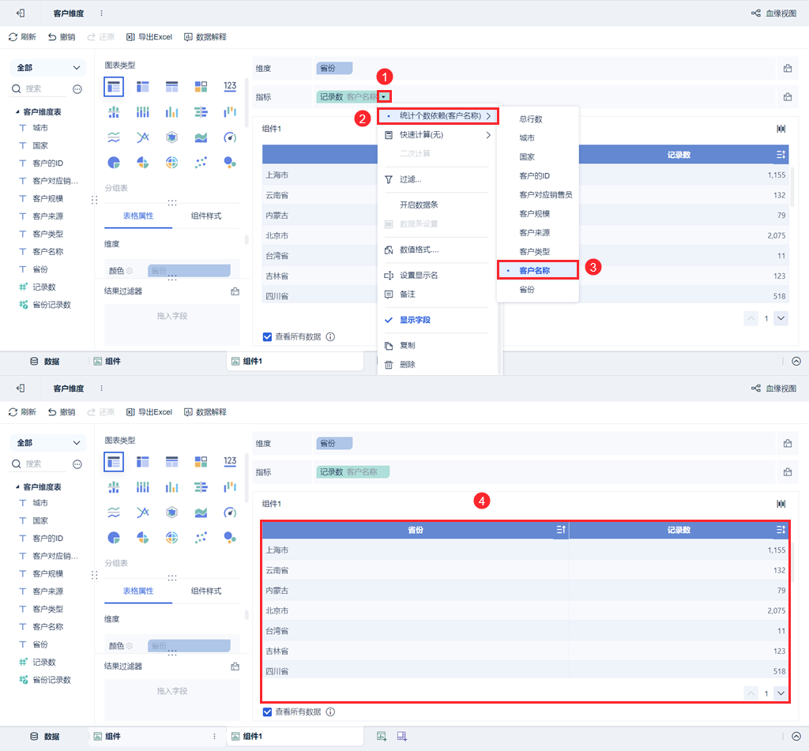Screen dimensions: 809x751
Task: Open the dots menu next to 客户维度 in the upper header
Action: (101, 13)
